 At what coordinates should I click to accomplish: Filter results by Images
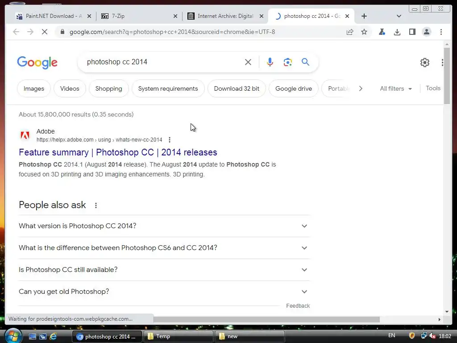34,88
